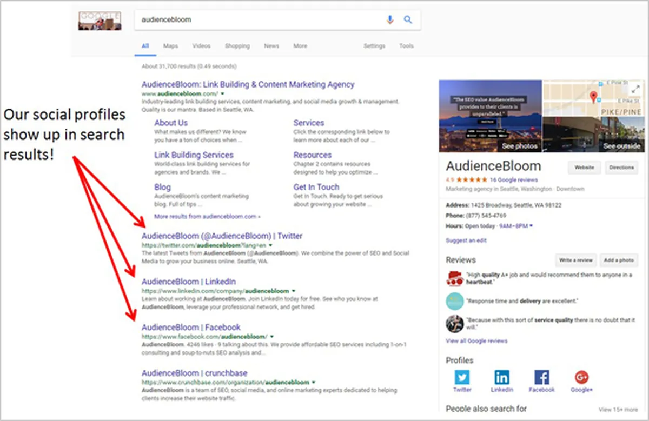Open the Link Building Services sitelink
This screenshot has width=649, height=421.
[x=194, y=155]
